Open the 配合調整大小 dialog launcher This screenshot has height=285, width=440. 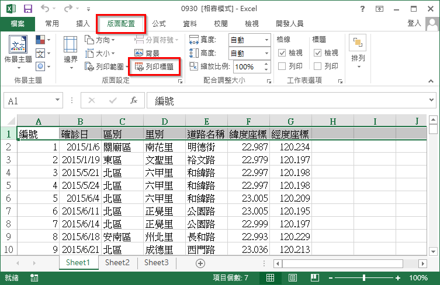pyautogui.click(x=269, y=82)
